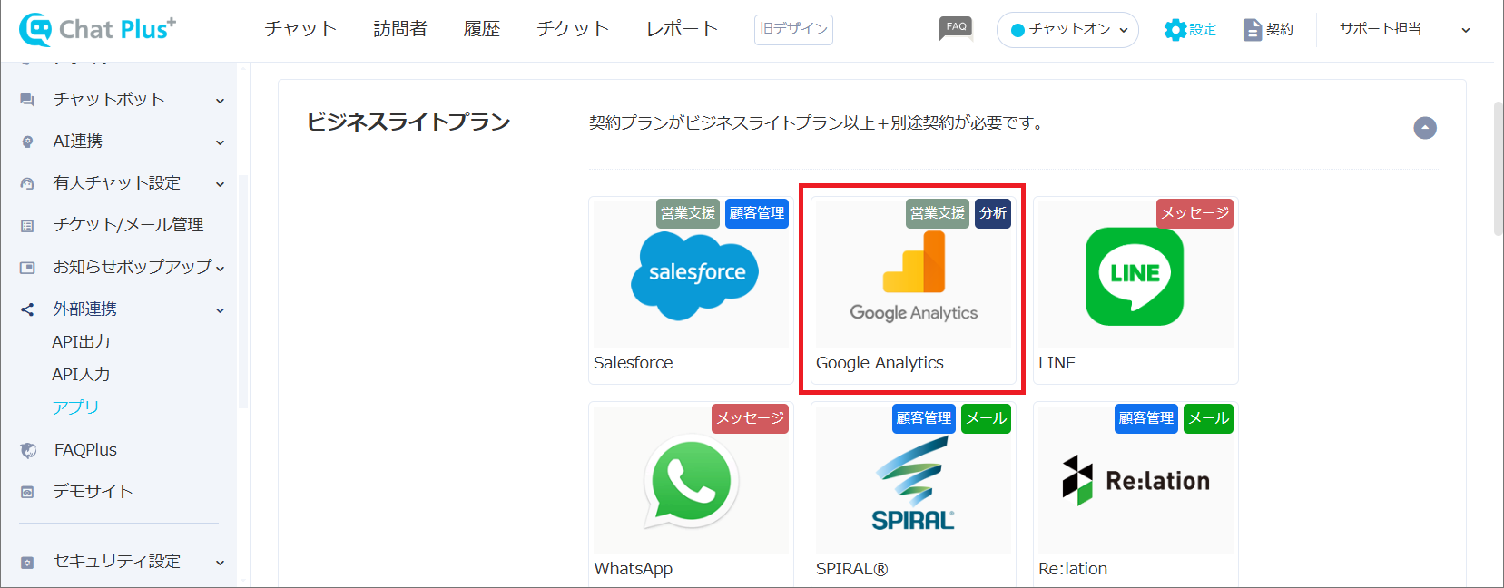Click 営業支援 tag on Salesforce card
Screen dimensions: 1504x588
[688, 213]
